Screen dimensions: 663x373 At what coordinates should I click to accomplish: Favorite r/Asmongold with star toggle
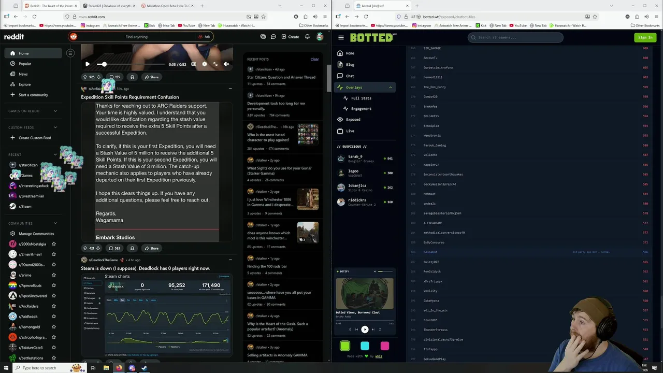[54, 327]
